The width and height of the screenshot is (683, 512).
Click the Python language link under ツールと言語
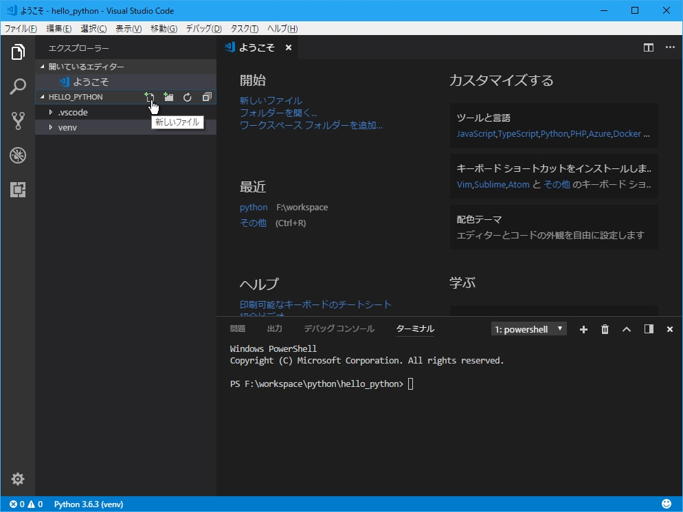pos(554,134)
